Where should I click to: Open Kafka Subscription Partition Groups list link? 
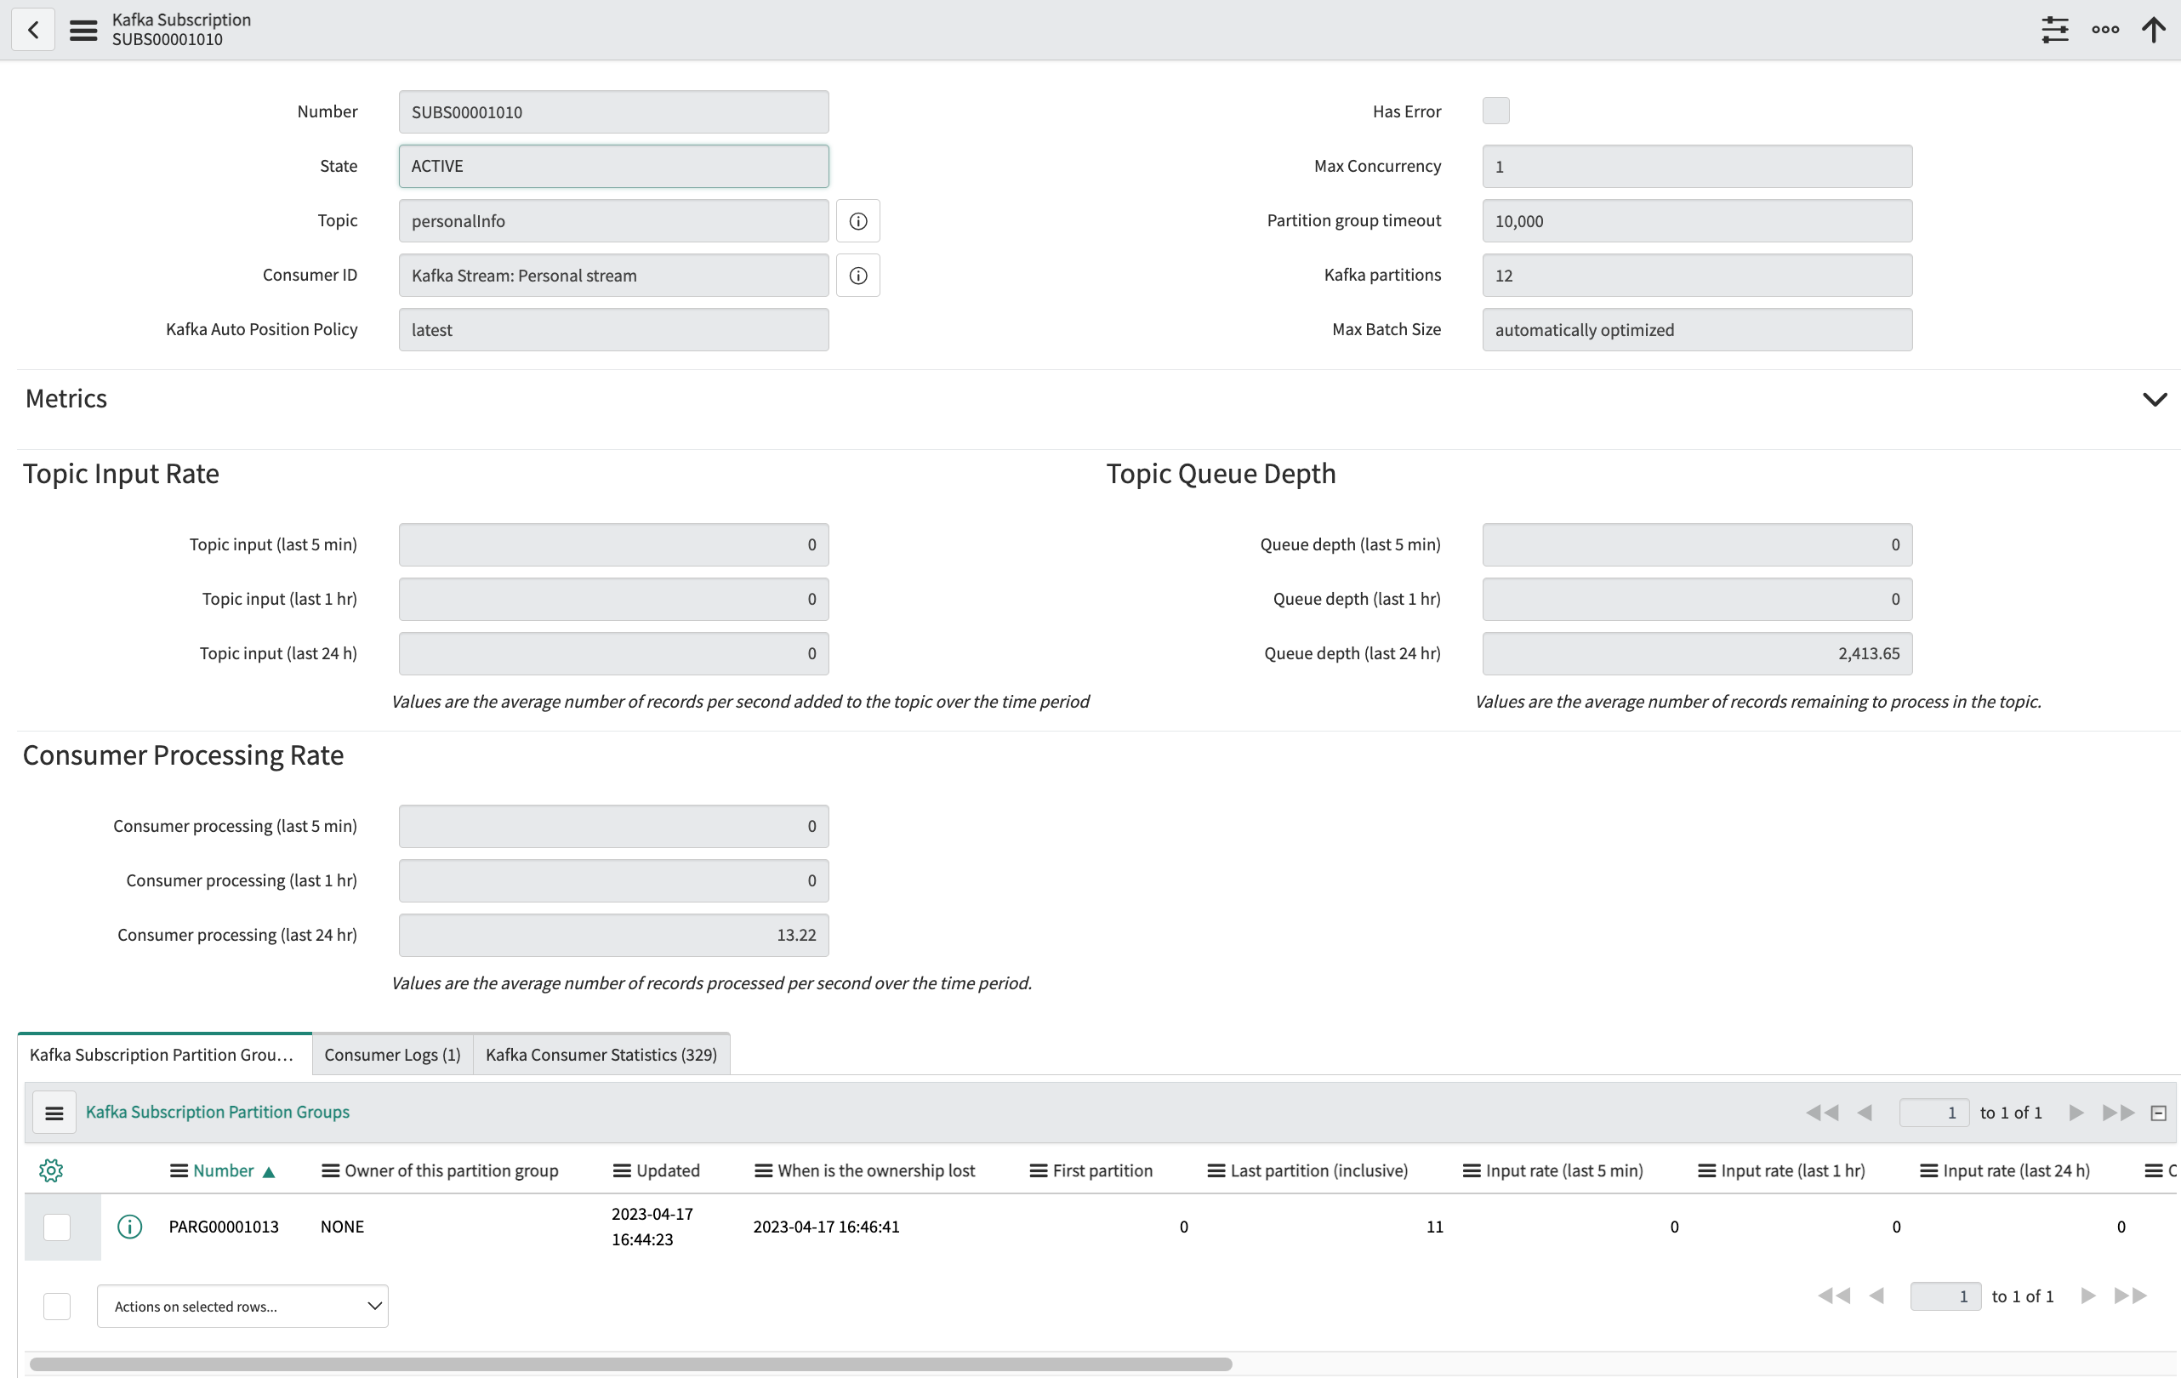218,1113
